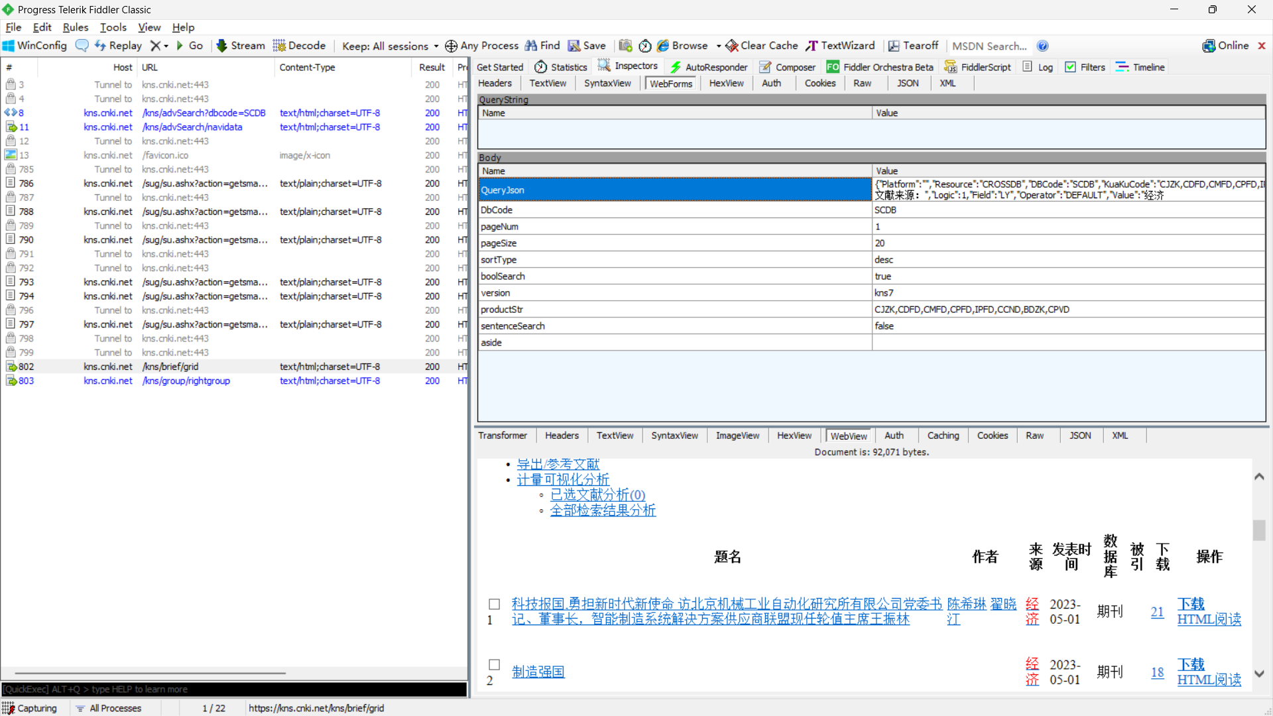This screenshot has width=1273, height=716.
Task: Select the WebForms inspector tab
Action: [669, 83]
